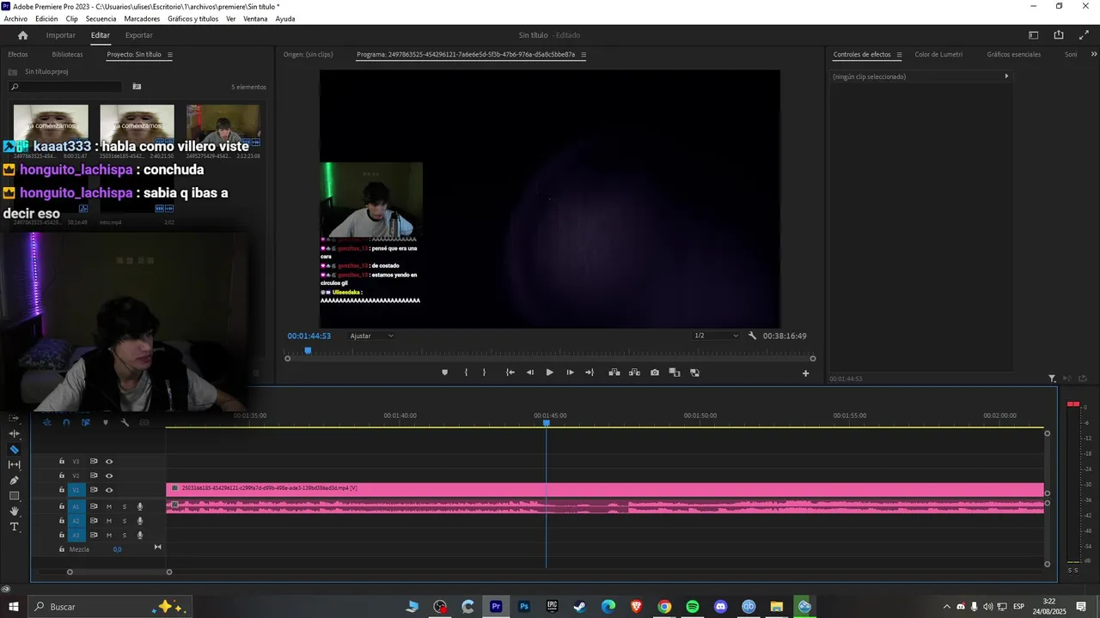Click the Lift button
The height and width of the screenshot is (618, 1100).
[614, 373]
